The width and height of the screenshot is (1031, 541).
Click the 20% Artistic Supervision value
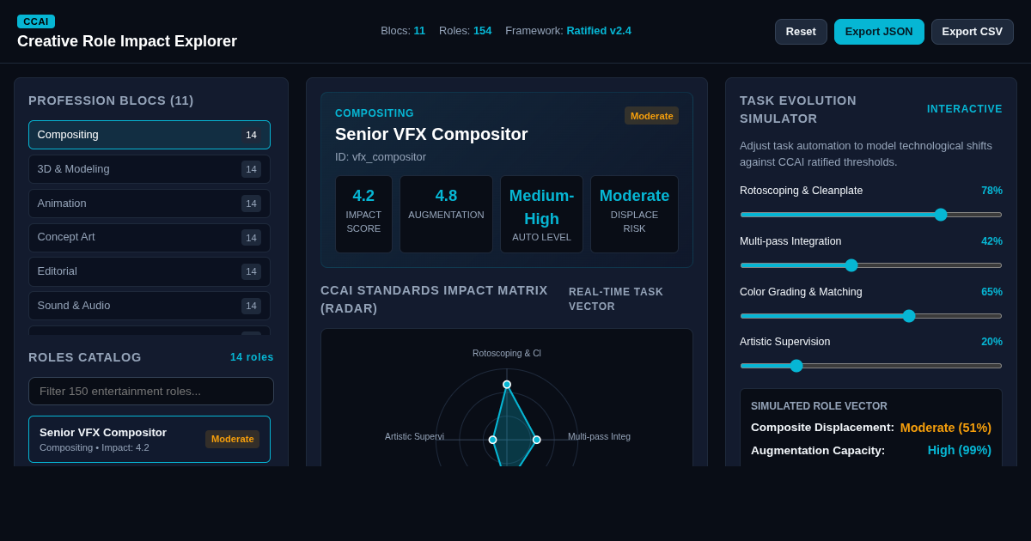[991, 342]
